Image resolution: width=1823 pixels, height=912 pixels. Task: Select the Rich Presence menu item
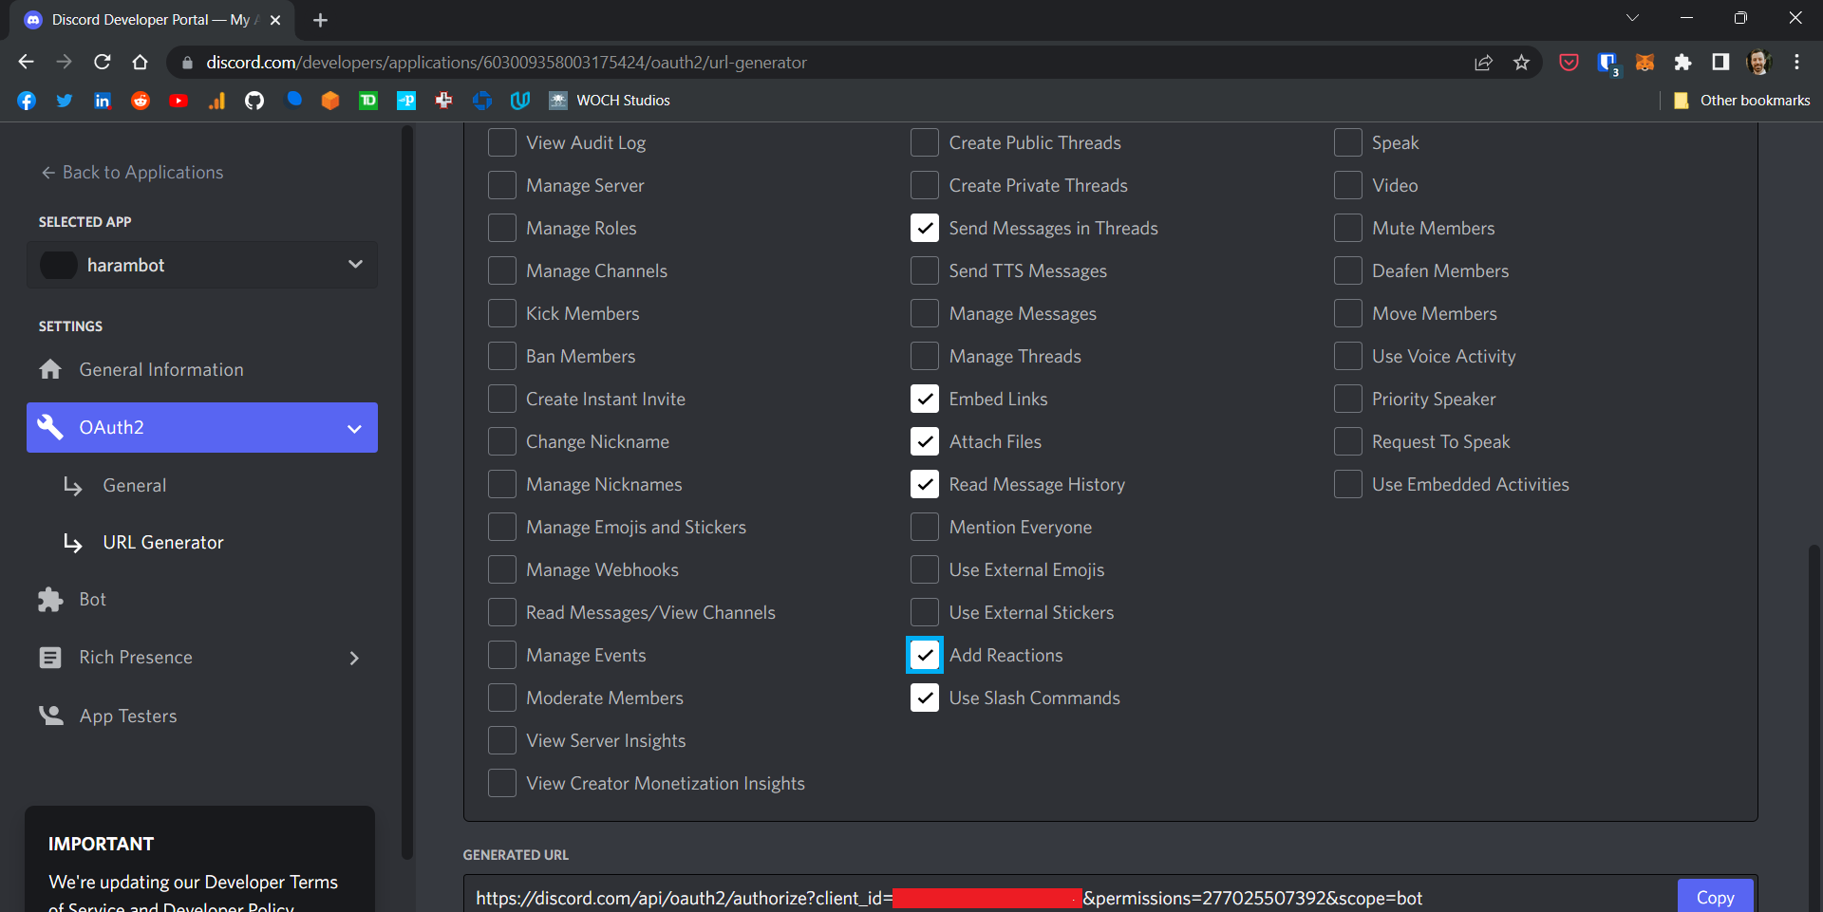136,657
